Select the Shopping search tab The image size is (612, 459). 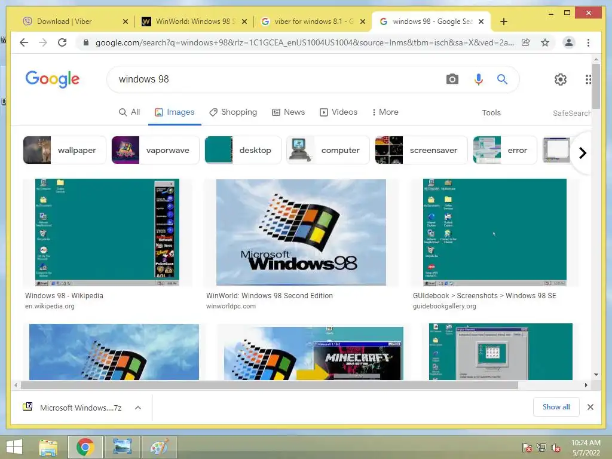(233, 112)
